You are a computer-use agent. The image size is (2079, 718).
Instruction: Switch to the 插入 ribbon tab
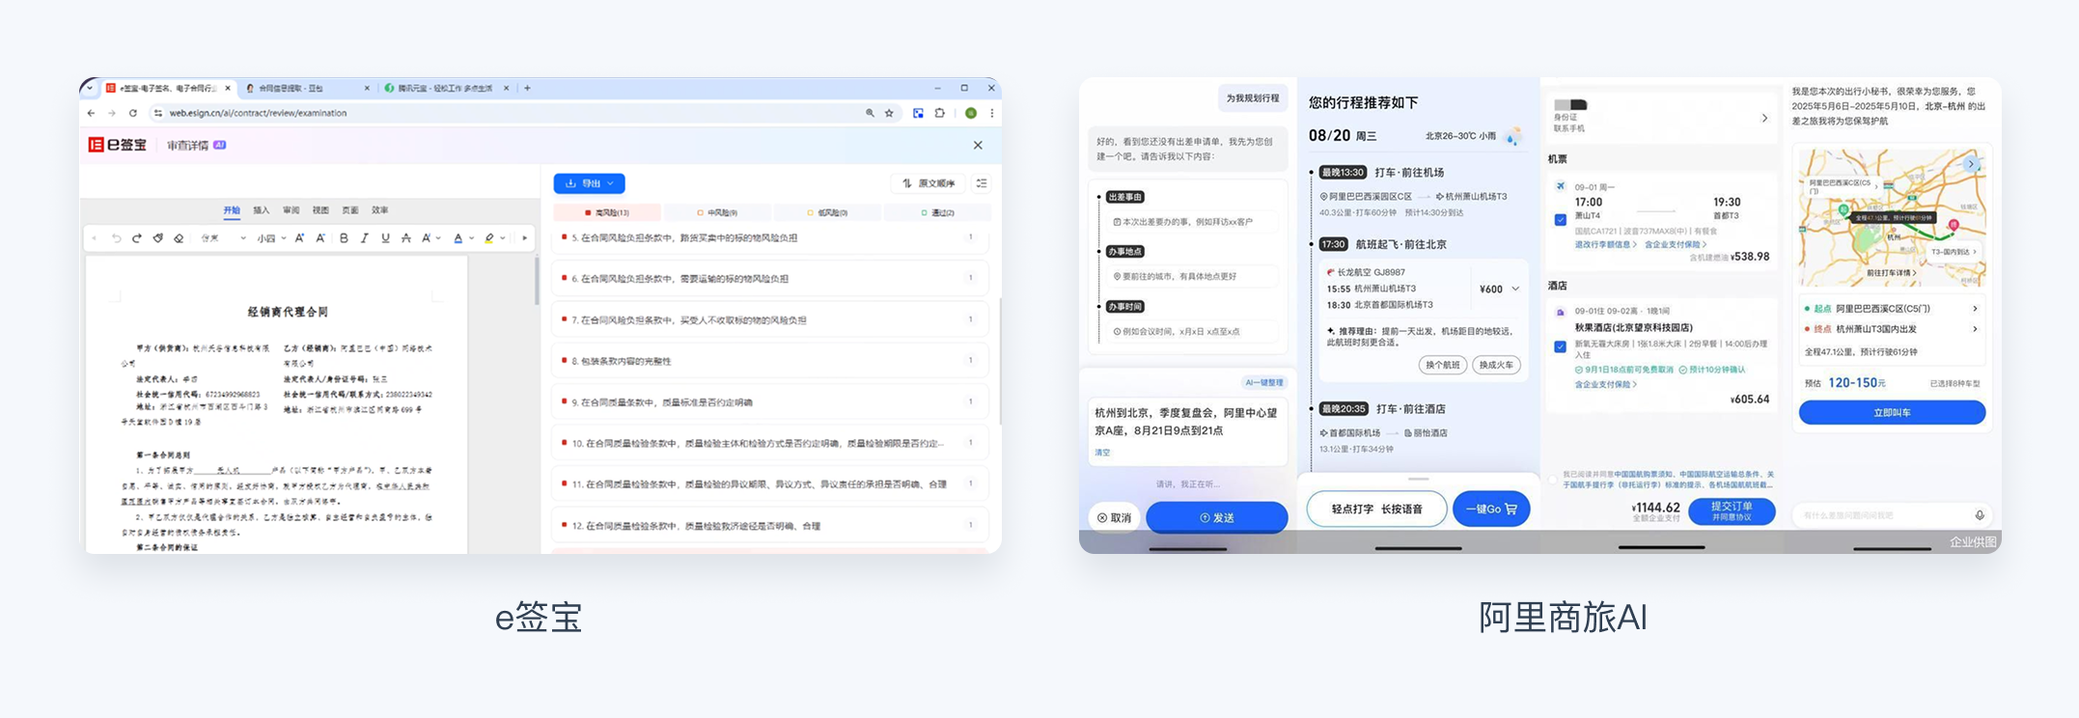click(x=262, y=209)
